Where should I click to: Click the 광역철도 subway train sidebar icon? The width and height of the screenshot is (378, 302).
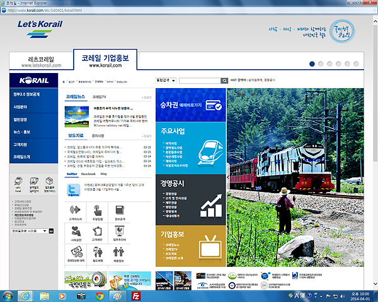34,181
